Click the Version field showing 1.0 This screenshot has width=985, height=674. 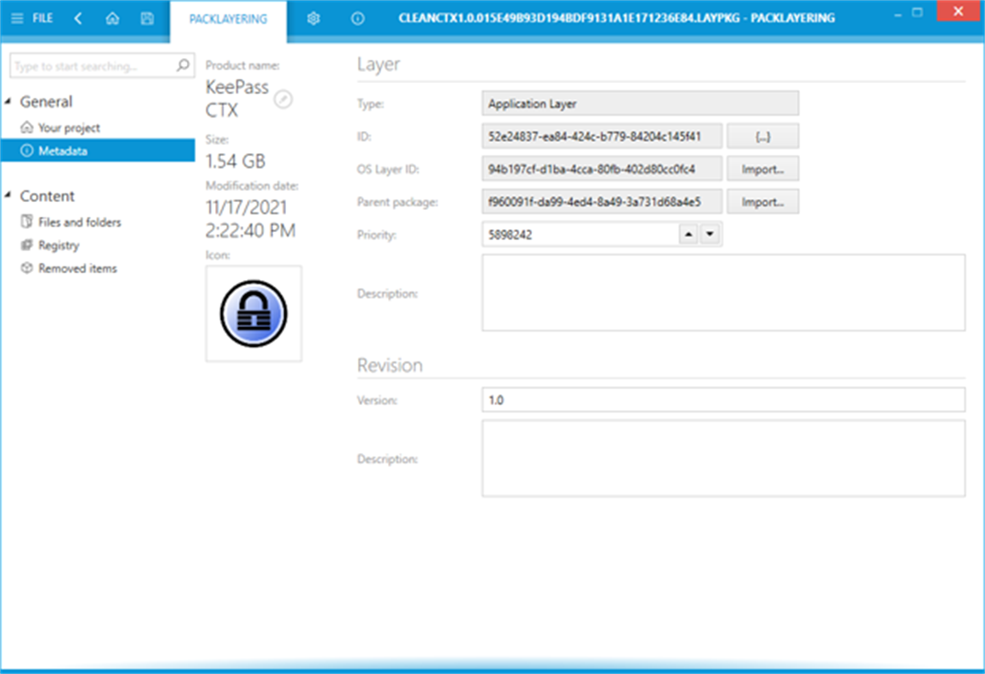(723, 399)
